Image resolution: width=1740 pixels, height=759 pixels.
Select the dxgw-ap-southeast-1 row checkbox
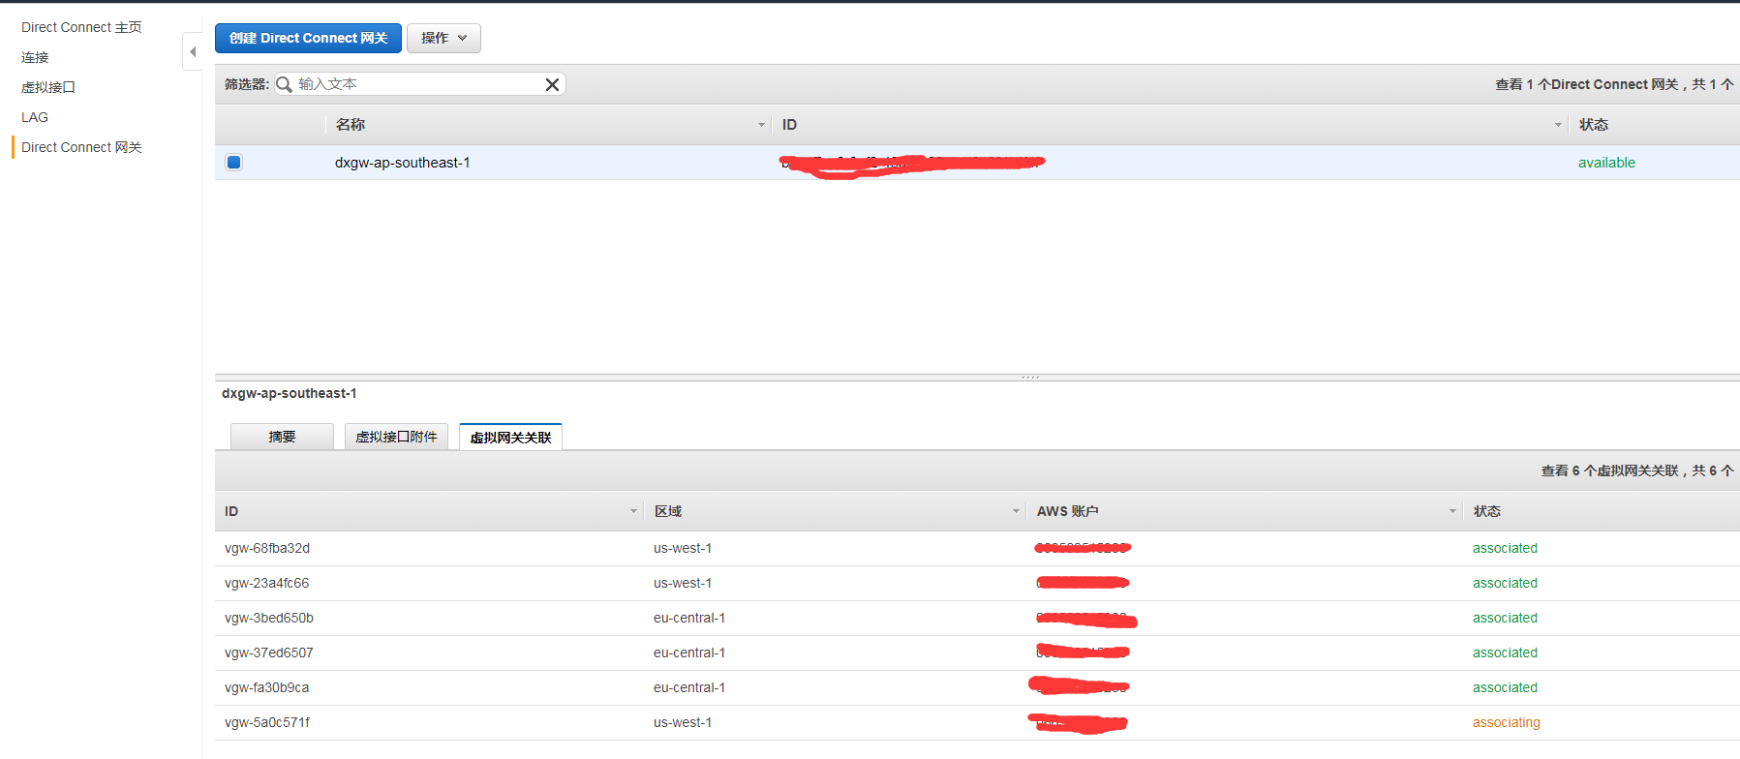(233, 162)
